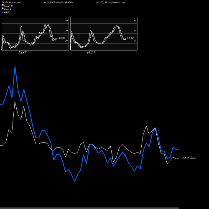
Task: Select the 'Fast K' legend label
Action: (8, 9)
